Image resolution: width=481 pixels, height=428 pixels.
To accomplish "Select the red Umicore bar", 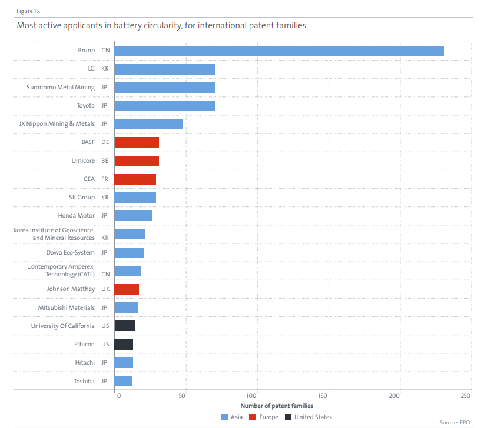I will (137, 161).
